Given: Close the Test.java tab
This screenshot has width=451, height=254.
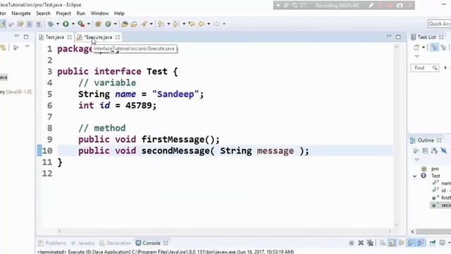Looking at the screenshot, I should [69, 37].
